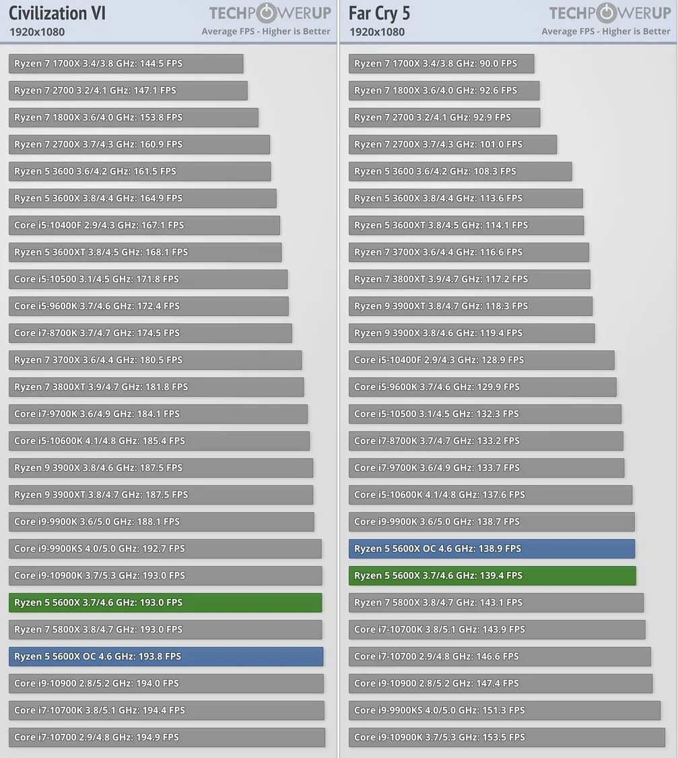Click Core i9-9900K 138.7 FPS bar
This screenshot has width=678, height=758.
(491, 522)
